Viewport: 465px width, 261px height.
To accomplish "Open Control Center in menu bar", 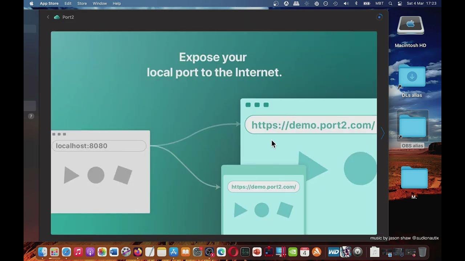I will click(x=400, y=3).
